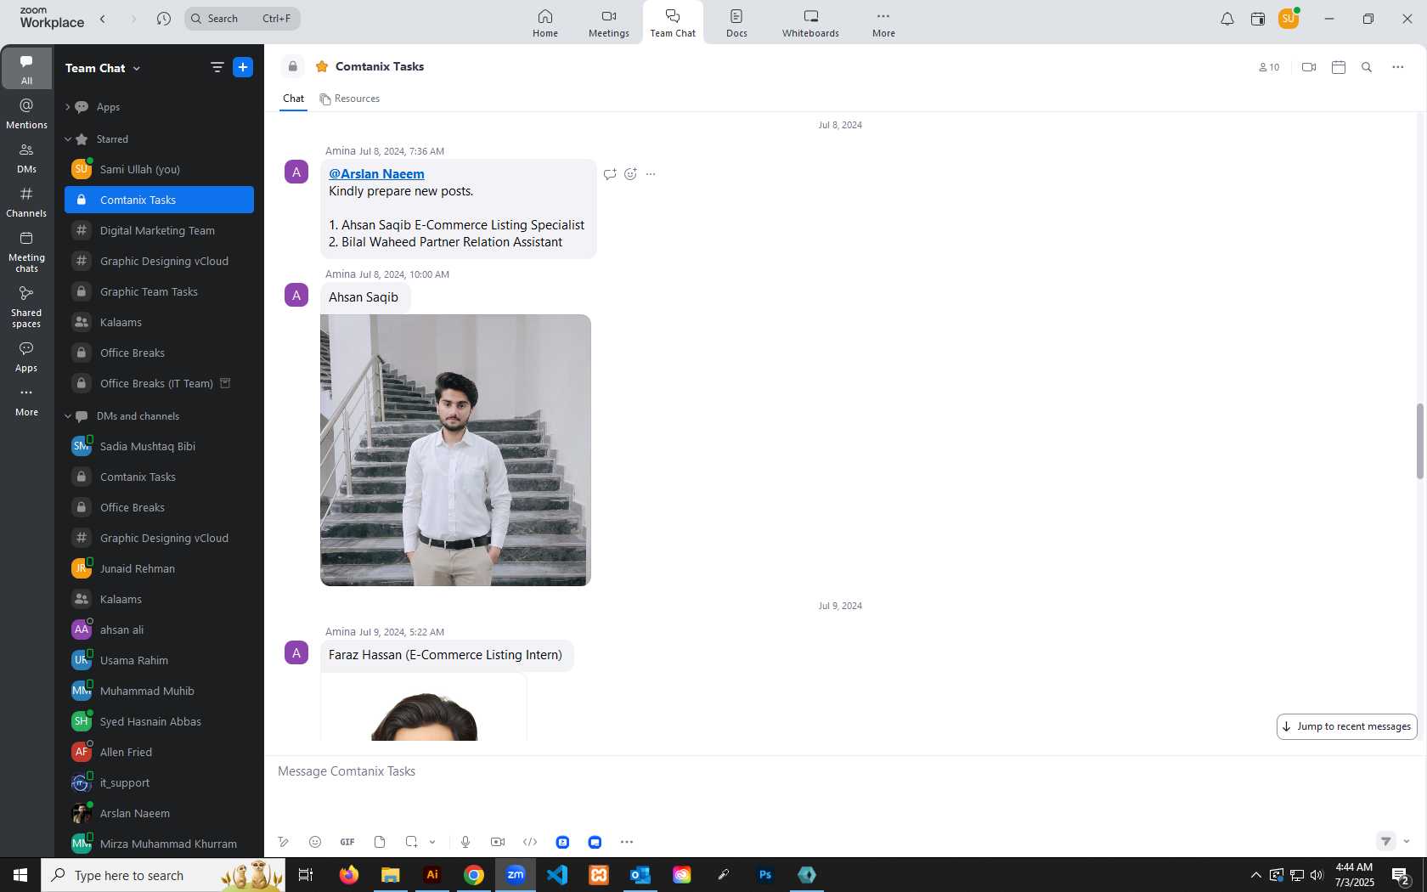Click the blue plus new chat button
The height and width of the screenshot is (892, 1427).
243,67
